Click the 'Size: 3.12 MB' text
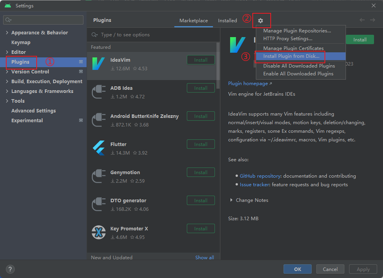The width and height of the screenshot is (383, 278). point(243,218)
